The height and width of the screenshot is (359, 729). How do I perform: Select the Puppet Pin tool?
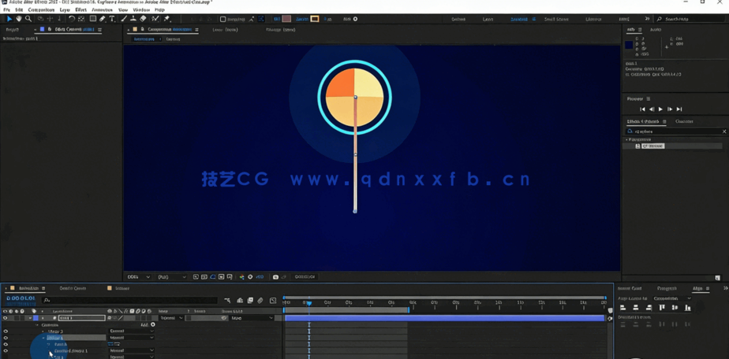[166, 19]
